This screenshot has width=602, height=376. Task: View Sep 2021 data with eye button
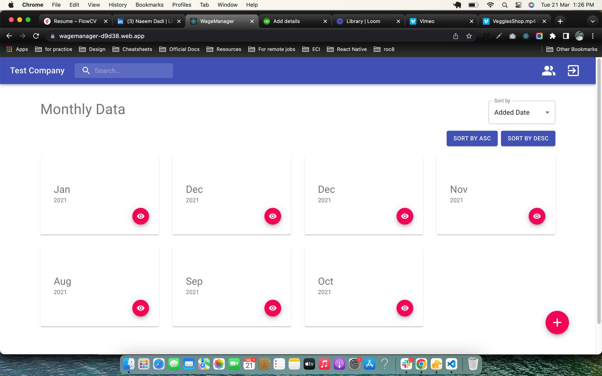[272, 308]
